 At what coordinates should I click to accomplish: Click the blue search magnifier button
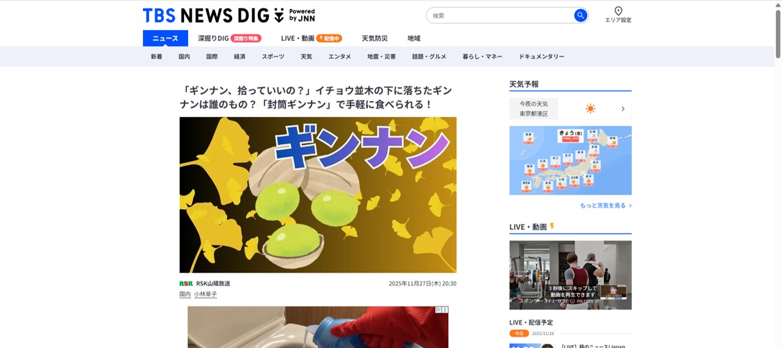pos(580,15)
